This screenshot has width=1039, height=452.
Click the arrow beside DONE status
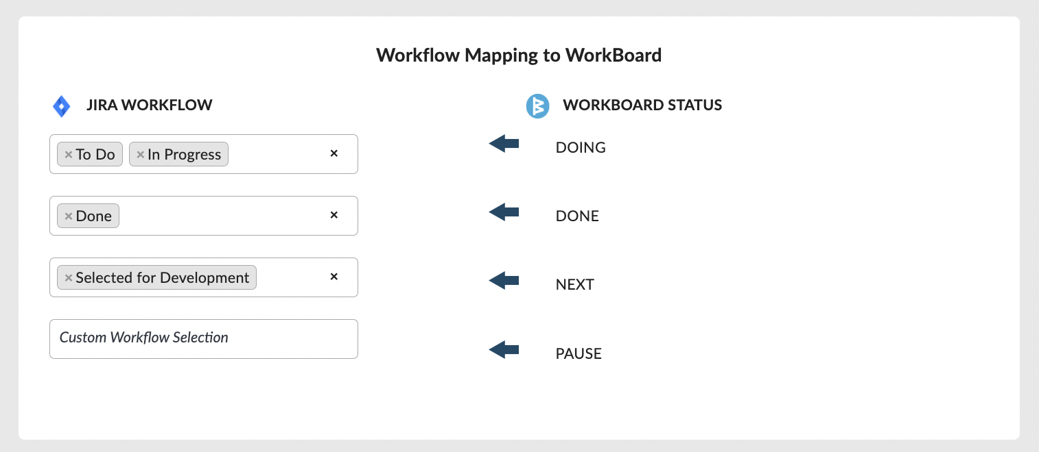point(504,212)
